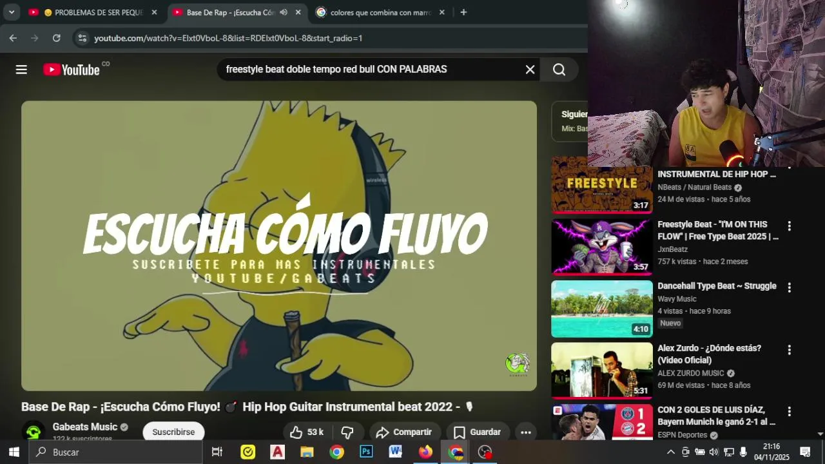Select the browser address bar URL
Screen dimensions: 825x464
point(228,38)
